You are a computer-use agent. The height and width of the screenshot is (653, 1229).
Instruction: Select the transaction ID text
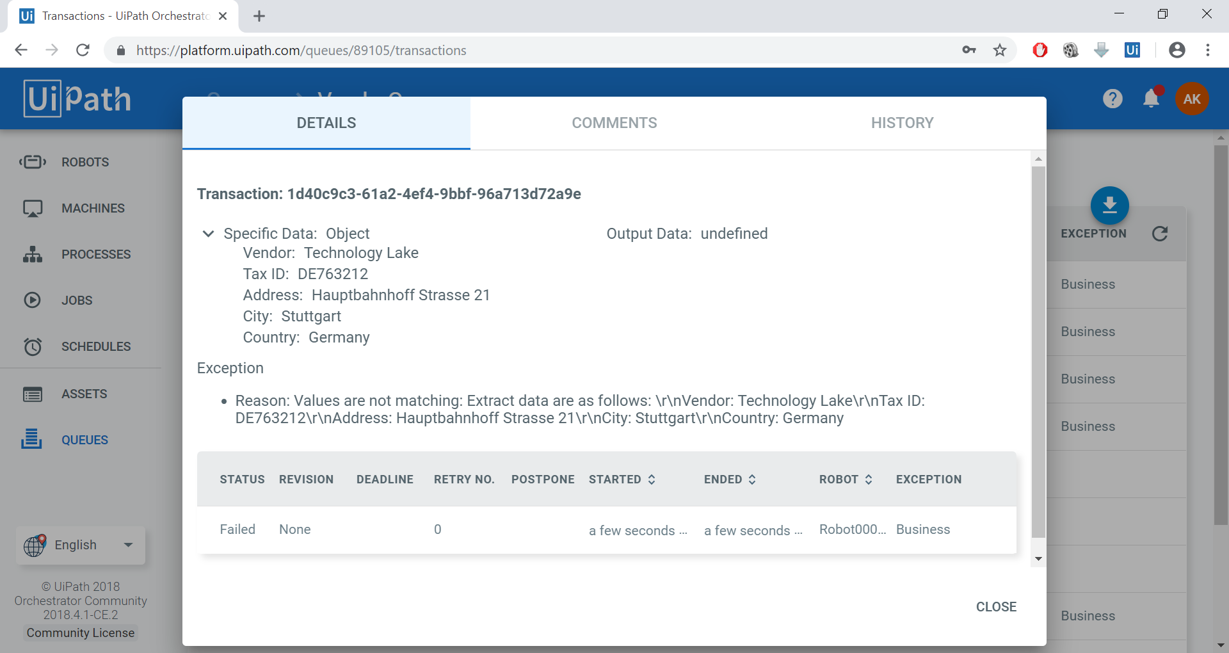(434, 194)
